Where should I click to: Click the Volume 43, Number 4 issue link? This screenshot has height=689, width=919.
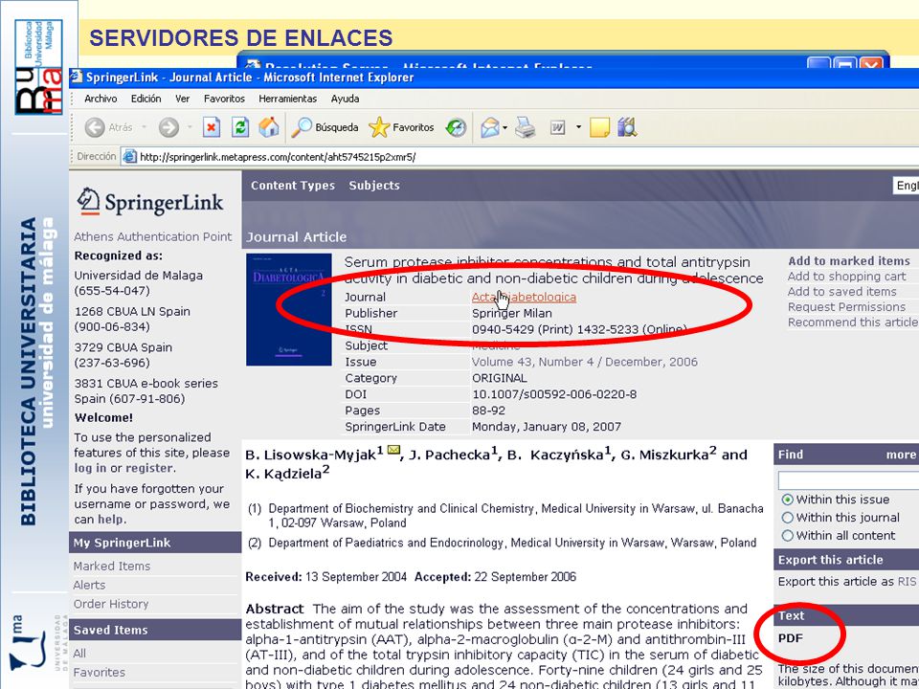[585, 362]
